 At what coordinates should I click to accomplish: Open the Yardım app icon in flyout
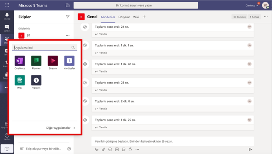tap(36, 82)
